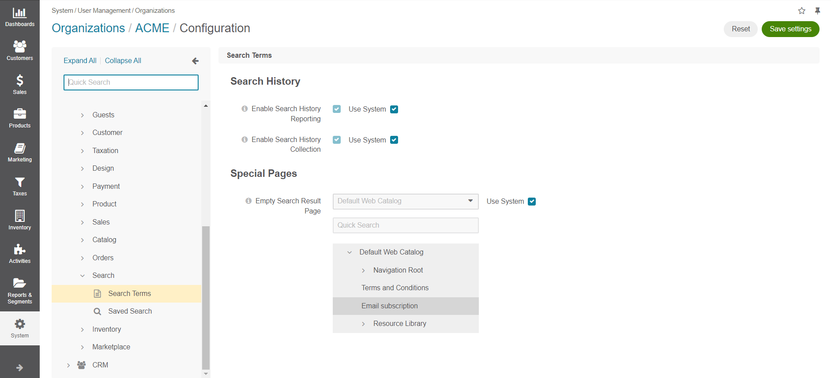Viewport: 831px width, 378px height.
Task: Pin the page with pushpin icon
Action: 817,11
